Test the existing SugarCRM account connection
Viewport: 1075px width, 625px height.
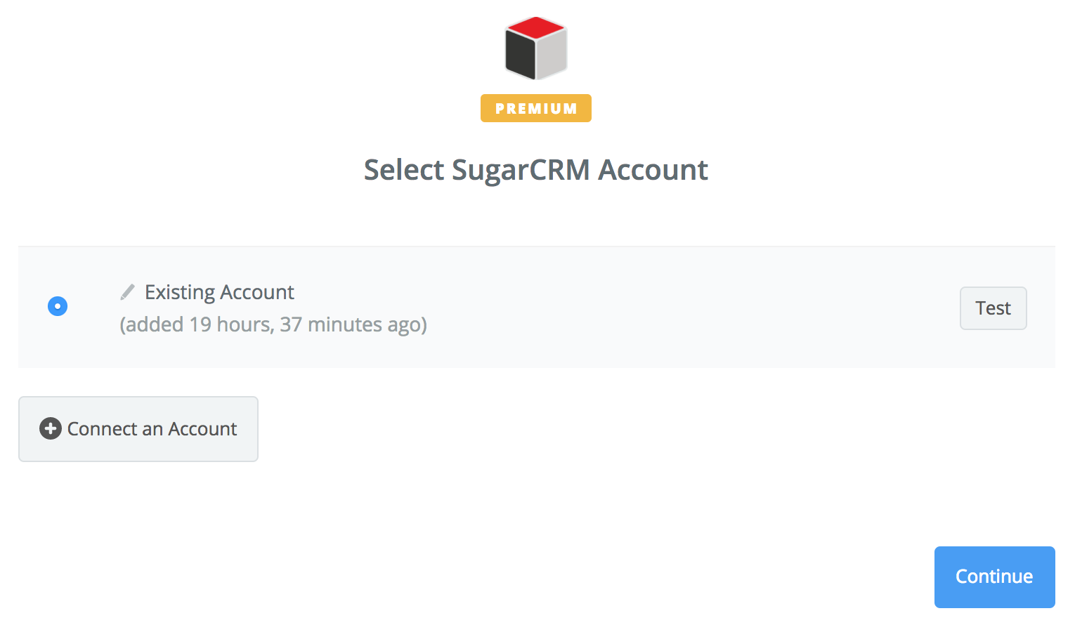(993, 308)
